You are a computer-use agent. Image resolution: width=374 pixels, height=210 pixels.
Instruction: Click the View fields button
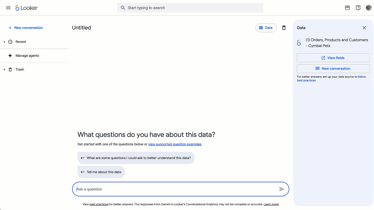click(333, 58)
